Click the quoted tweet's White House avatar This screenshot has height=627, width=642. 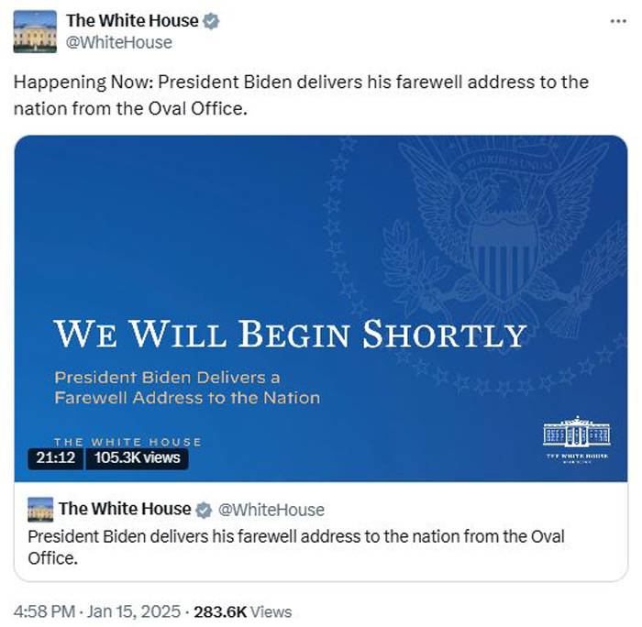tap(40, 510)
